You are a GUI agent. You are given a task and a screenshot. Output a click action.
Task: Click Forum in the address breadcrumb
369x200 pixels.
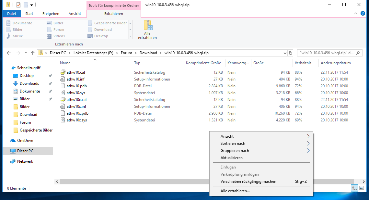point(126,53)
